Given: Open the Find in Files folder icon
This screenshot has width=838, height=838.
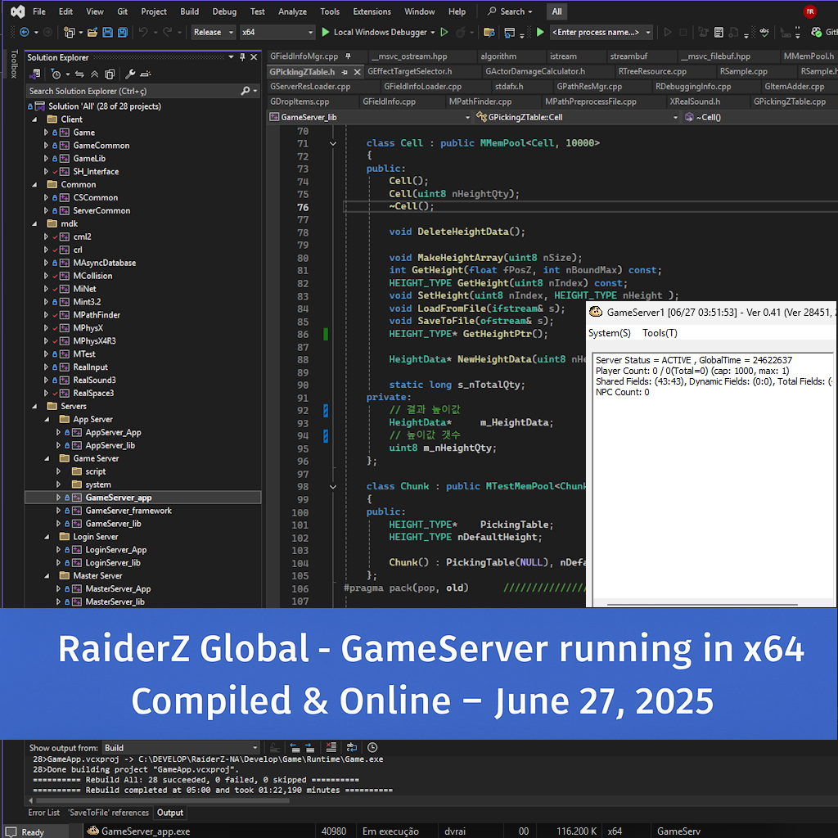Looking at the screenshot, I should point(489,32).
